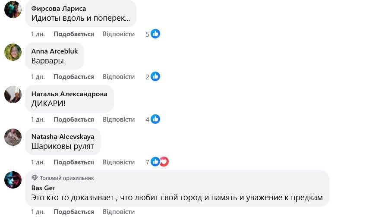366x217 pixels.
Task: Click the 1 дн. timestamp on Варвары comment
Action: pos(38,77)
